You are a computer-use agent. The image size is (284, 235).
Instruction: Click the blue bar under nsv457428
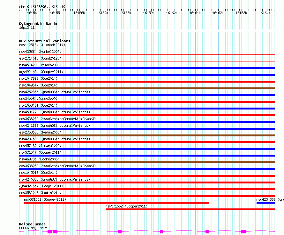click(147, 68)
